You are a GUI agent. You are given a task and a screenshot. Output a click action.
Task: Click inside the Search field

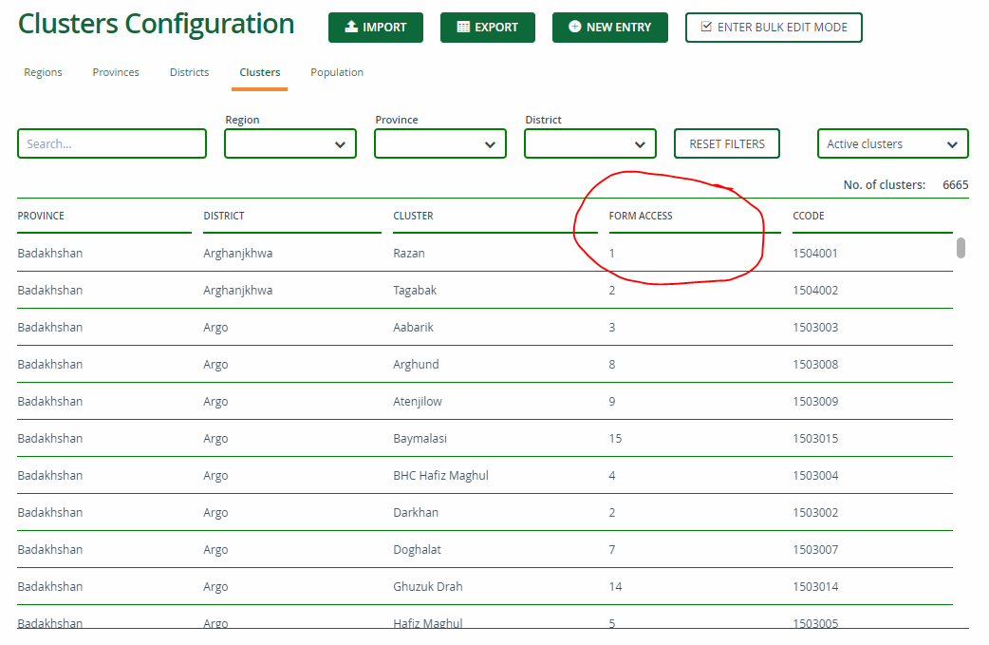[x=111, y=142]
